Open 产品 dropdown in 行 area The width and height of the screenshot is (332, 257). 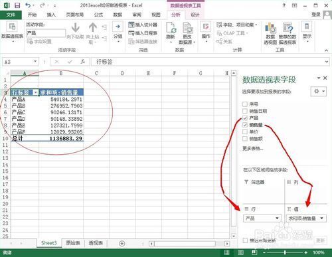pos(277,218)
